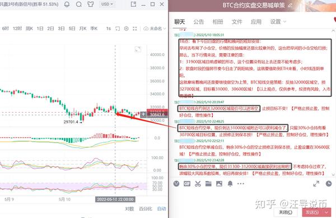Click the 关闭(C) button
This screenshot has width=336, height=218.
coord(286,212)
